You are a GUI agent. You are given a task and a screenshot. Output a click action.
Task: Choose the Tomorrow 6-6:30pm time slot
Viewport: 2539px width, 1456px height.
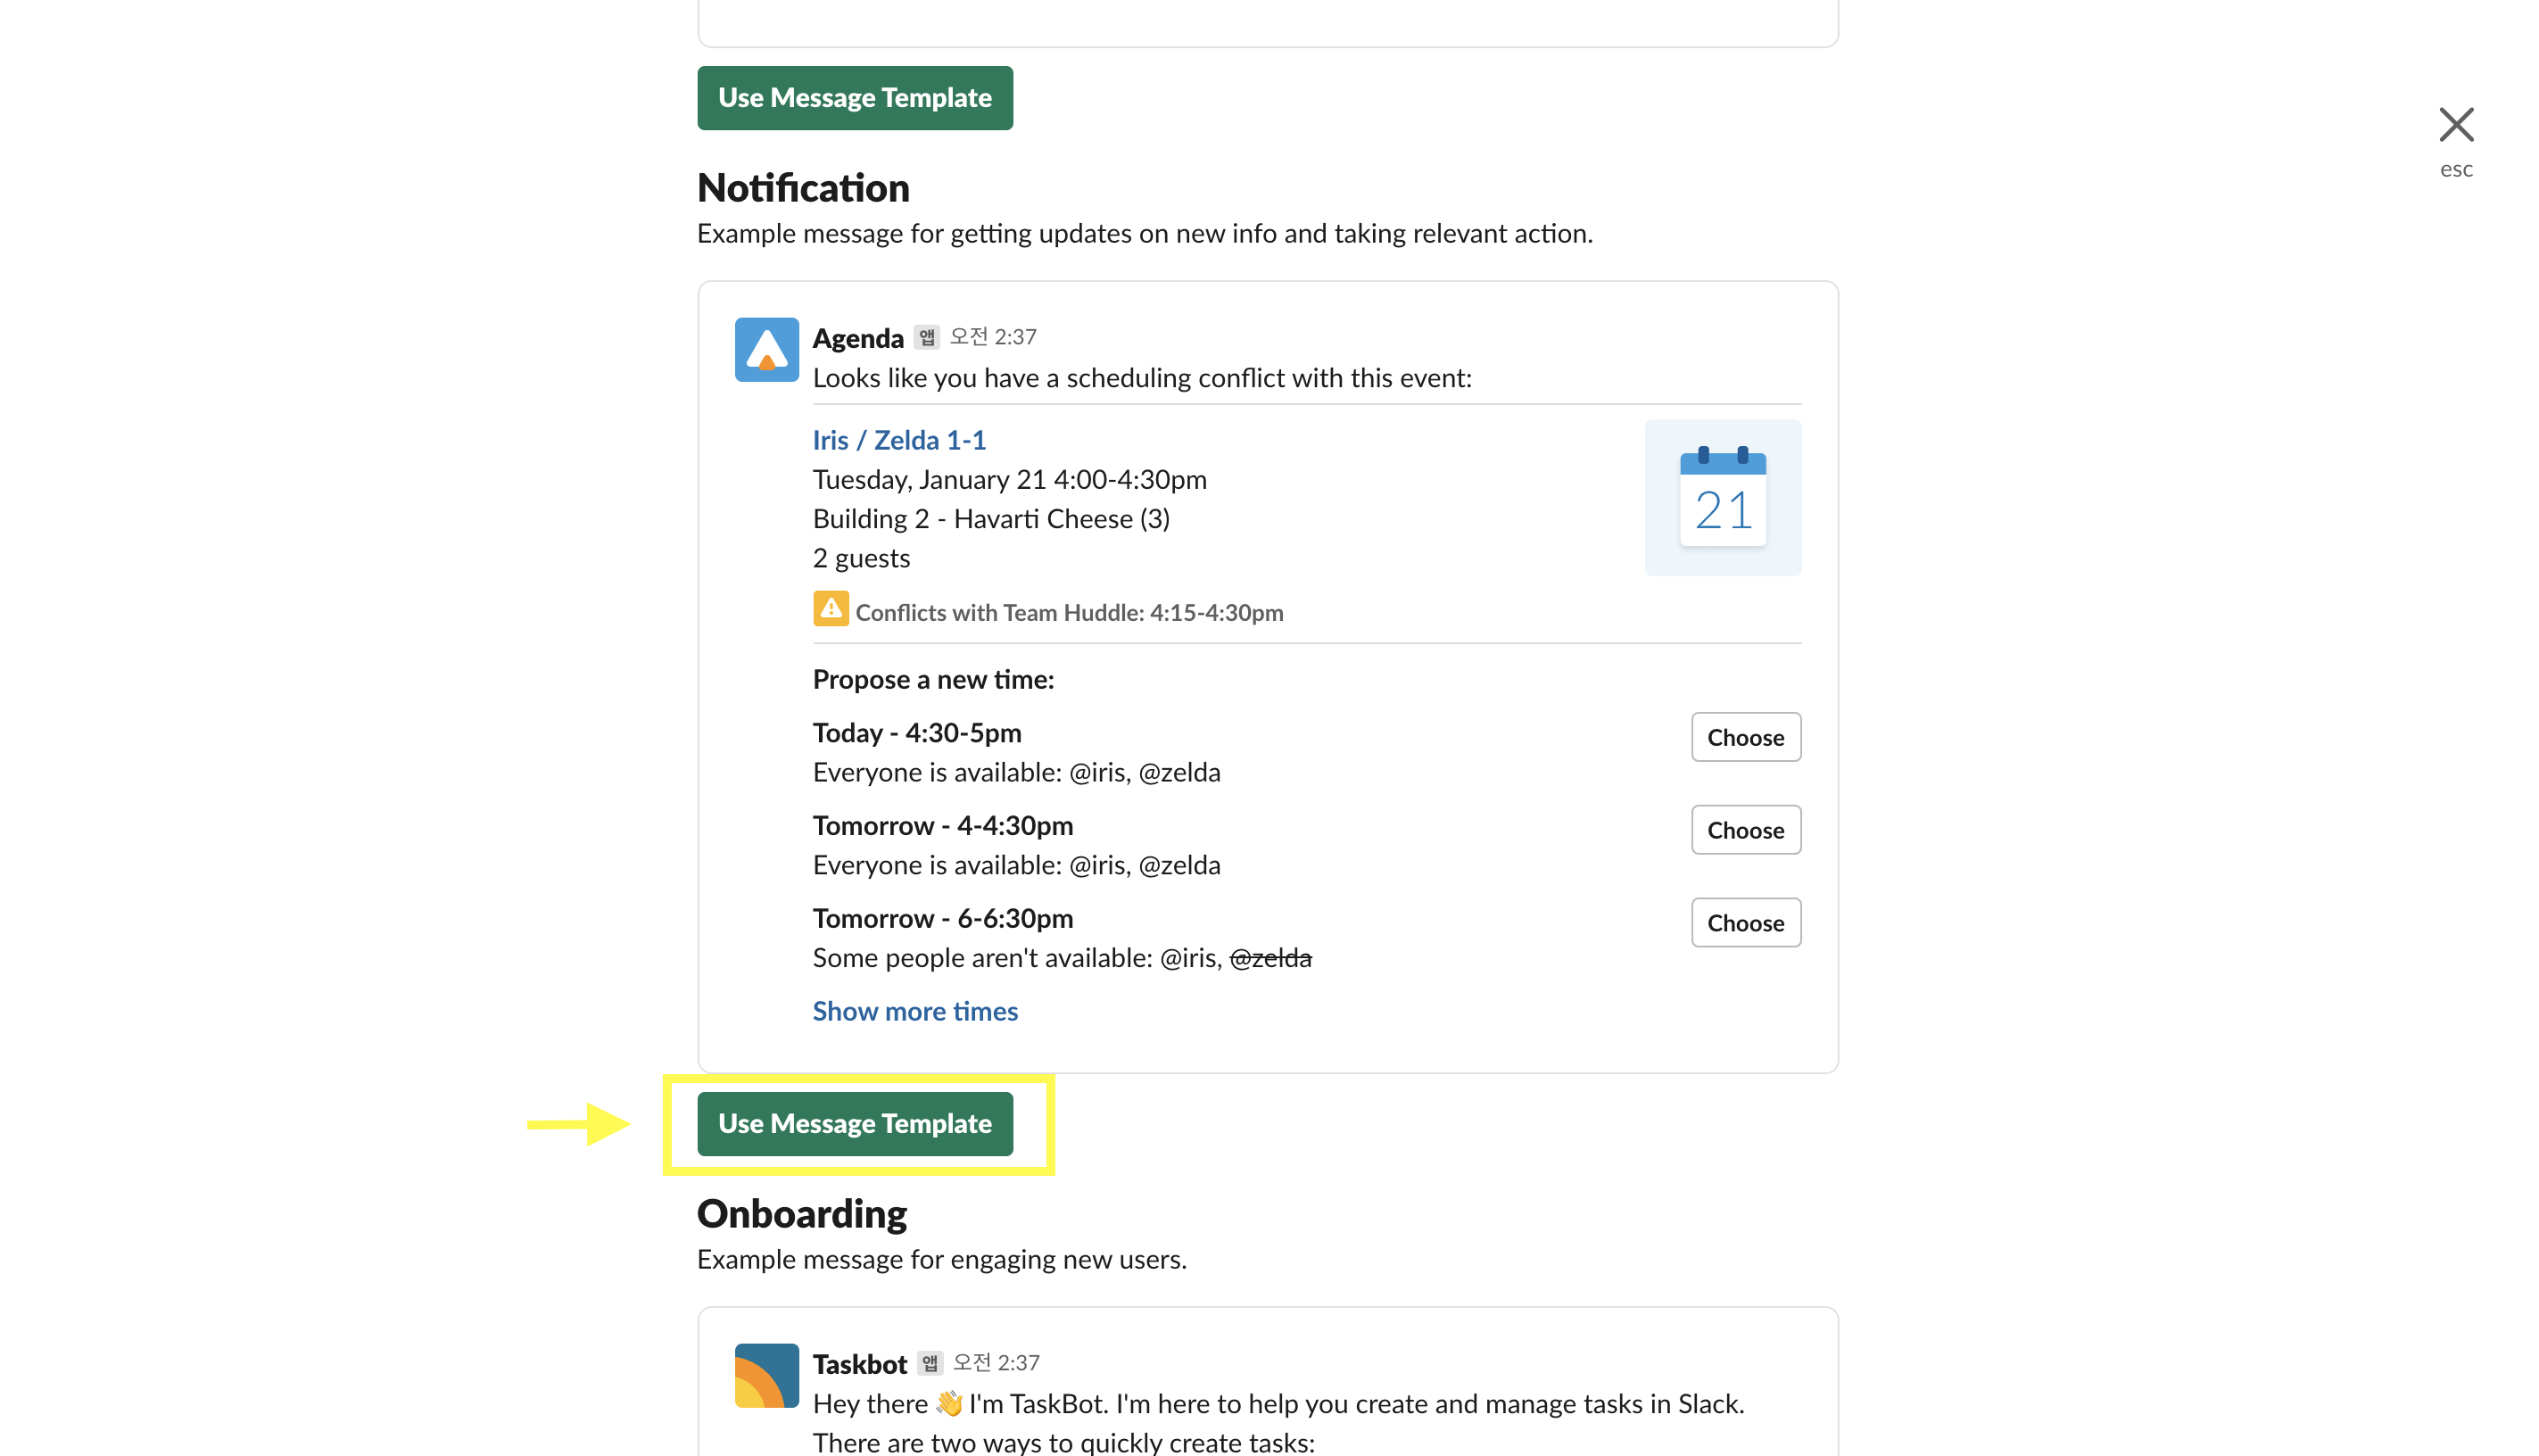1744,922
